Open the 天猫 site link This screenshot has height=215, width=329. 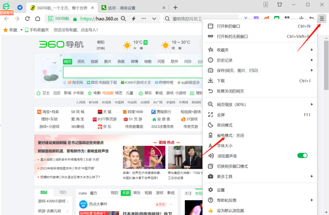(105, 112)
